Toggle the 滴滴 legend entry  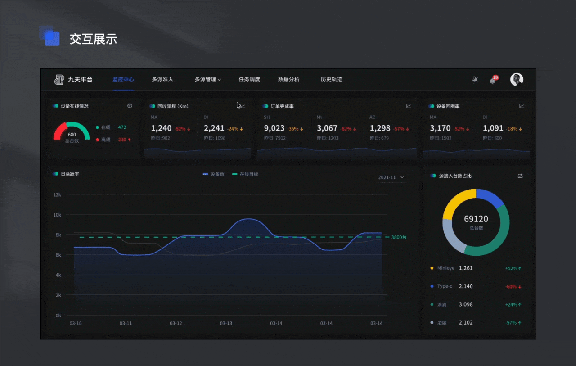point(438,305)
